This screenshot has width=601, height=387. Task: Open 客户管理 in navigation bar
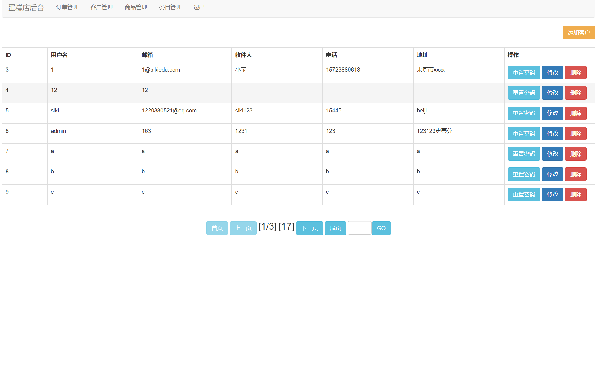pos(101,7)
